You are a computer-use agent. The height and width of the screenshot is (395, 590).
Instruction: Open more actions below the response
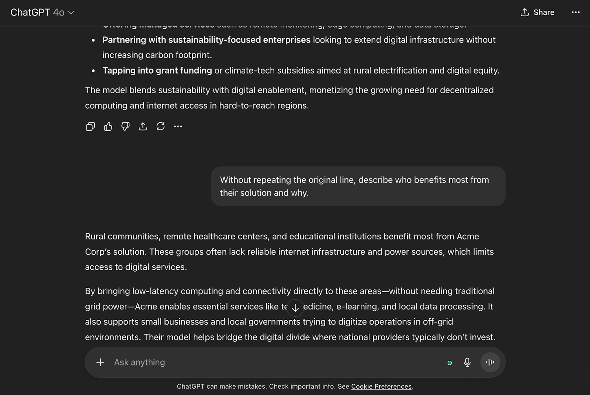(x=178, y=126)
